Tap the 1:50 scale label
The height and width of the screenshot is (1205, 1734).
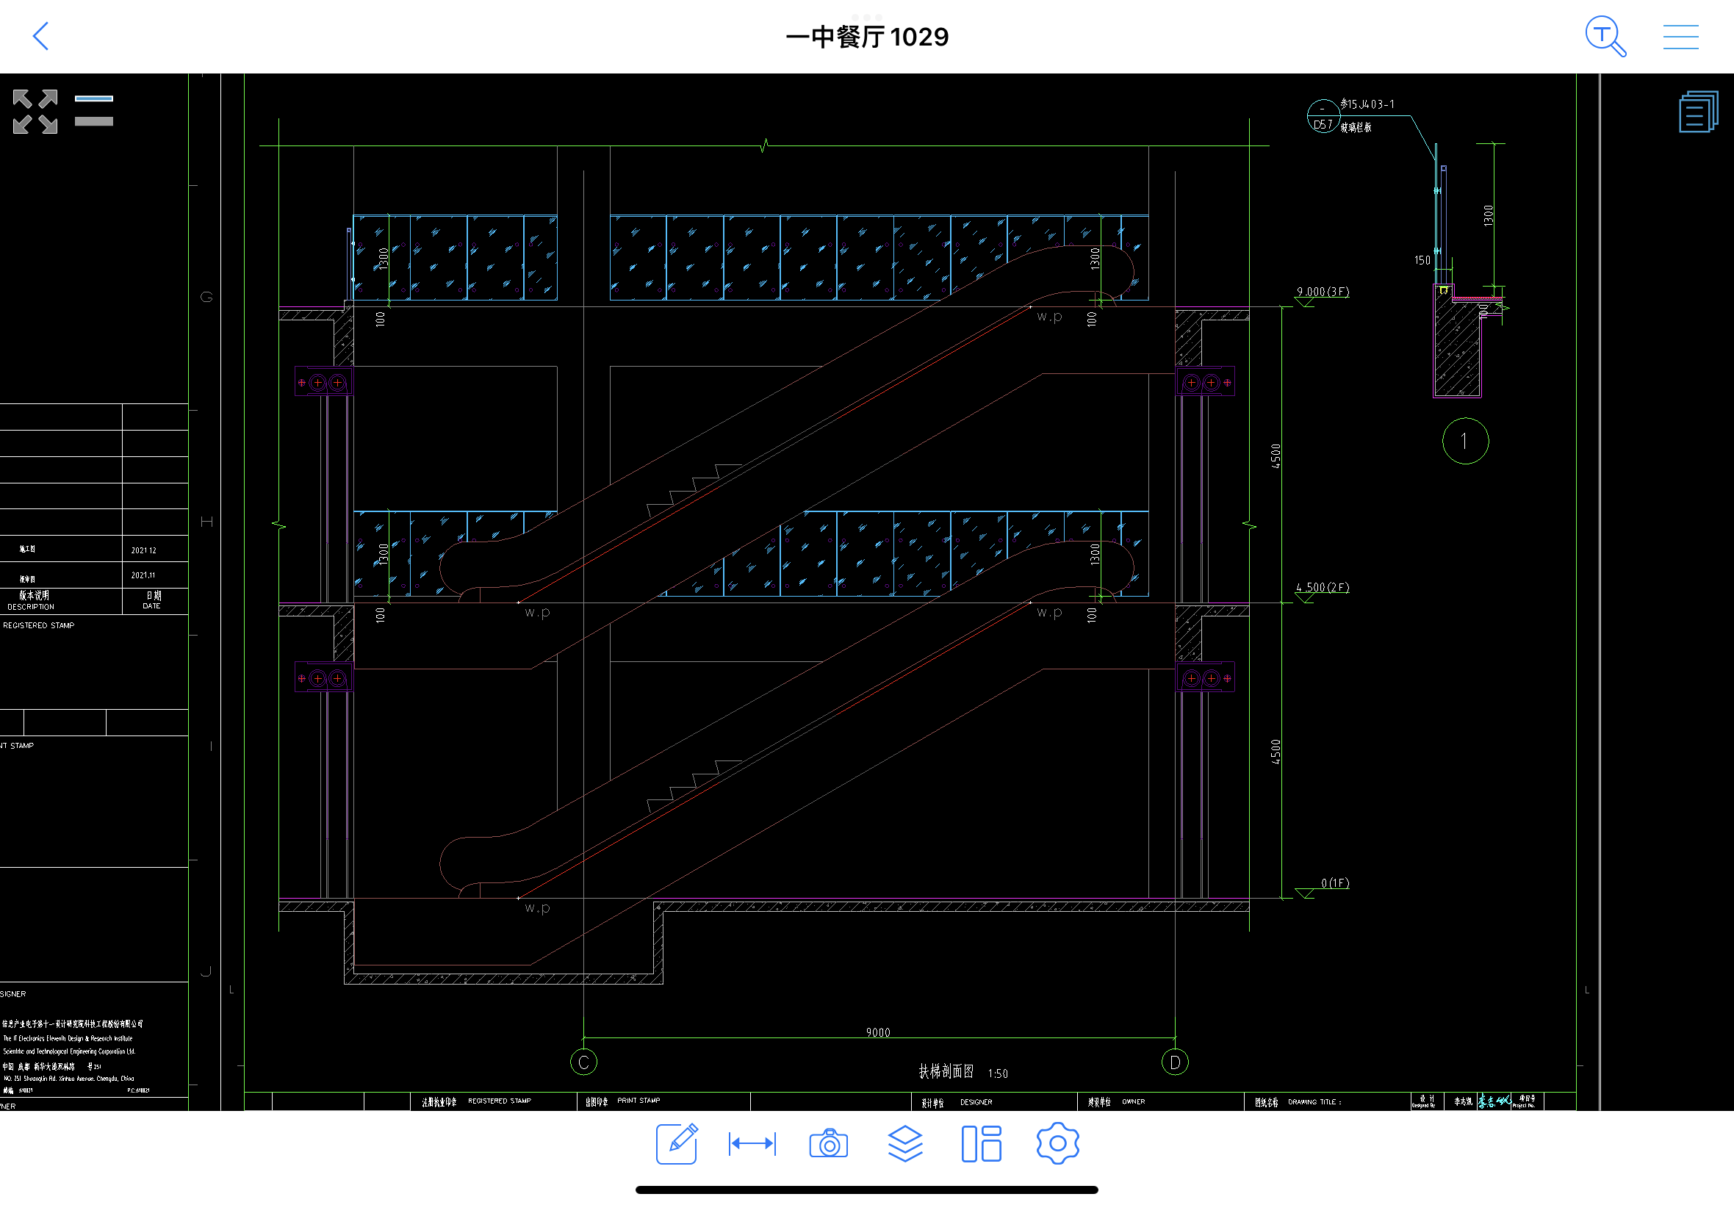click(998, 1073)
